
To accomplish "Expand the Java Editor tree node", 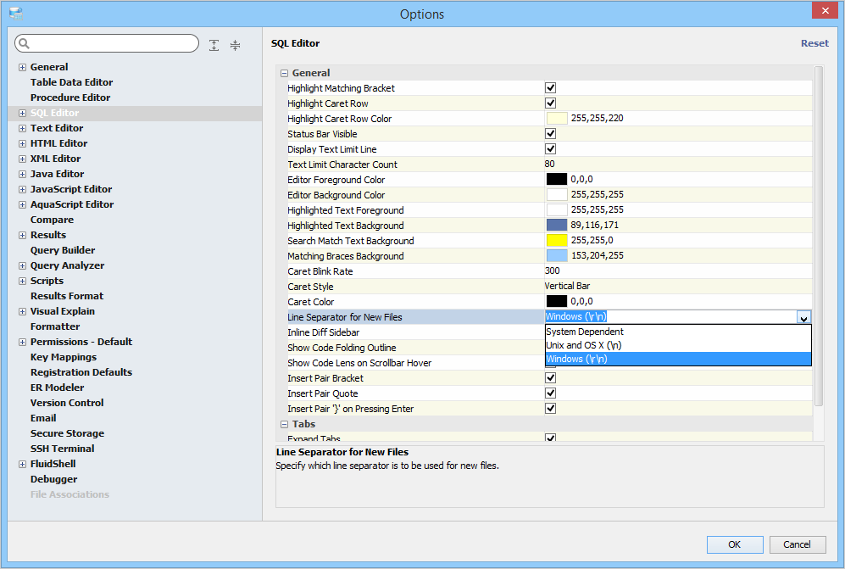I will 22,174.
